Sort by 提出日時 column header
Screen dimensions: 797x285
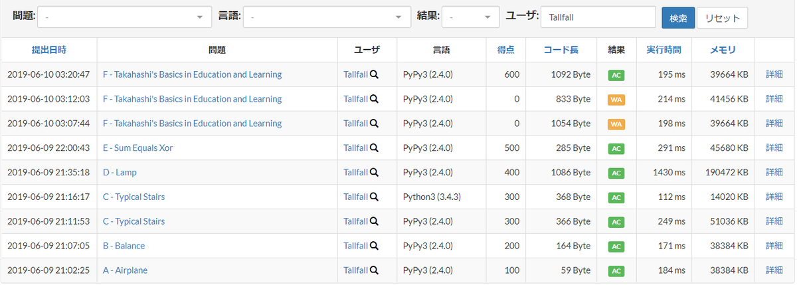[49, 50]
